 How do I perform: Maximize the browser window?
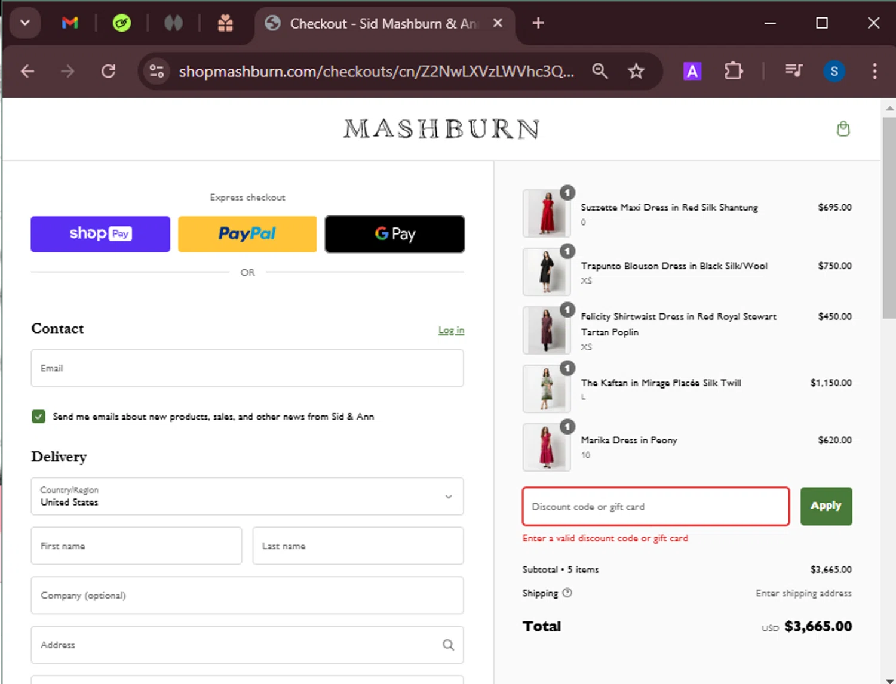pos(822,23)
